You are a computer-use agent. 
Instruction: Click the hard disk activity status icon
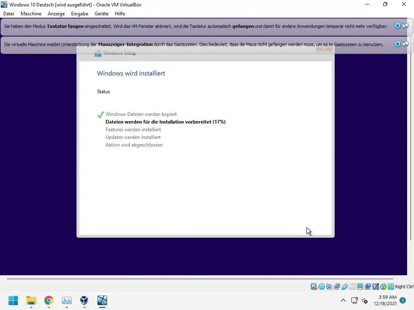(314, 287)
